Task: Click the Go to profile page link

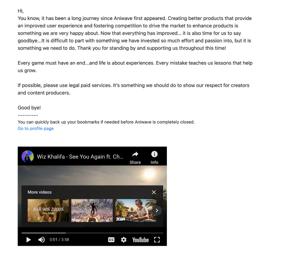Action: 36,128
